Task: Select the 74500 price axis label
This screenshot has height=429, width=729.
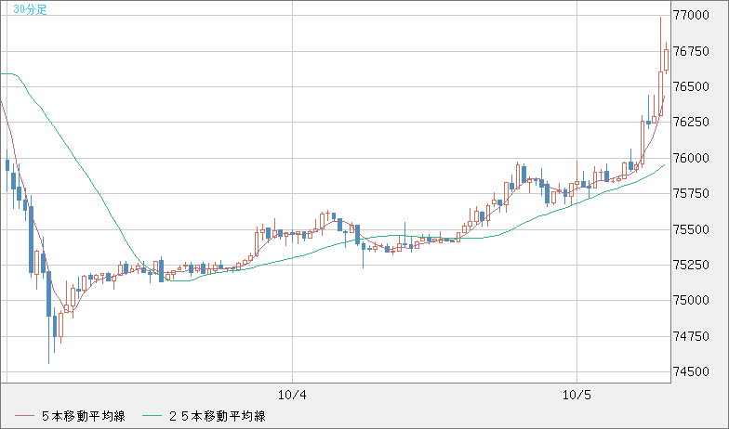Action: (692, 371)
